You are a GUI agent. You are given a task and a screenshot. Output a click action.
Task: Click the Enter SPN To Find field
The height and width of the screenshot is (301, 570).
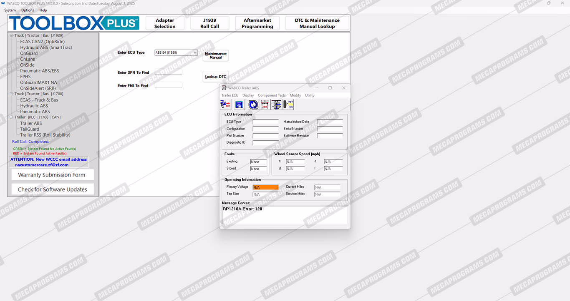tap(169, 72)
